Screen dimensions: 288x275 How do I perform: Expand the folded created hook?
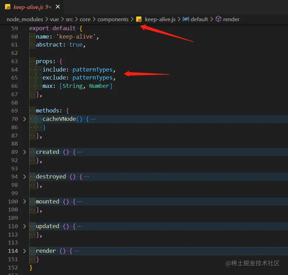coord(24,152)
